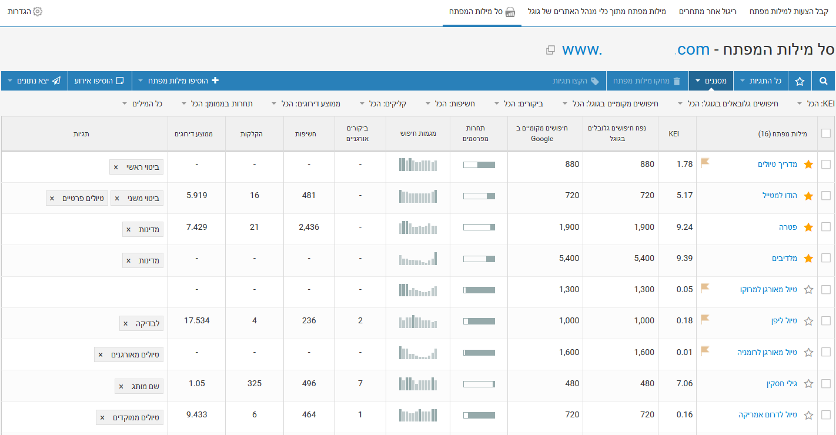Open הגדרות settings

click(x=25, y=11)
